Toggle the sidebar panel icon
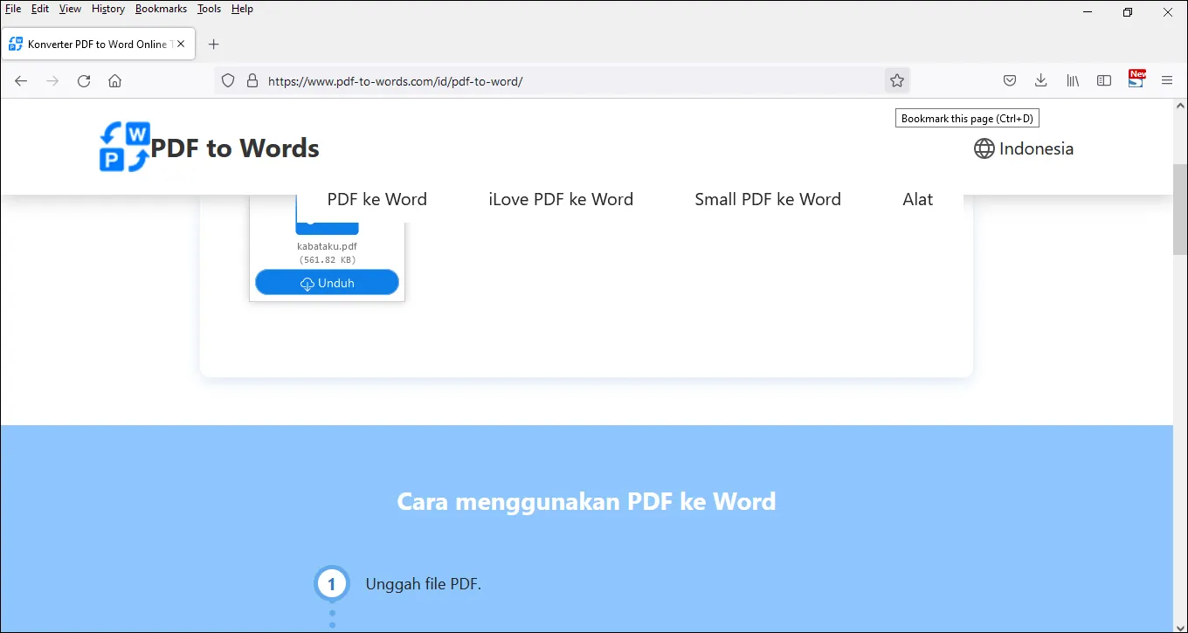 point(1103,80)
